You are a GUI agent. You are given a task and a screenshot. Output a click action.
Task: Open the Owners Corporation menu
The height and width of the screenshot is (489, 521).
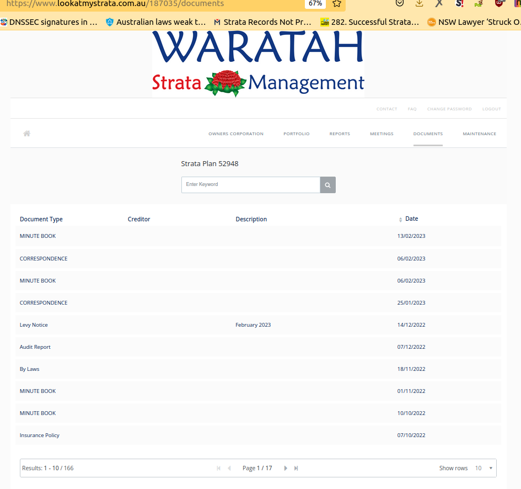point(236,134)
